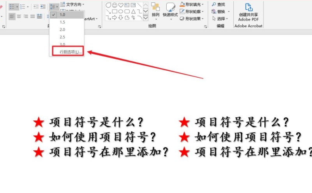Click Create and Share Adobe PDF

coord(248,12)
